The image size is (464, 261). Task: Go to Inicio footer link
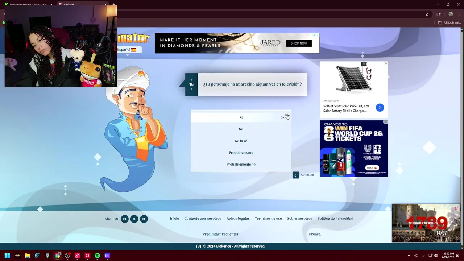tap(174, 219)
